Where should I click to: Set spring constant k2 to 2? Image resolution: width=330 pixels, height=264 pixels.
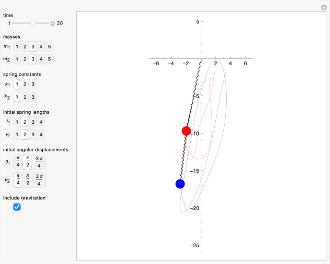25,97
